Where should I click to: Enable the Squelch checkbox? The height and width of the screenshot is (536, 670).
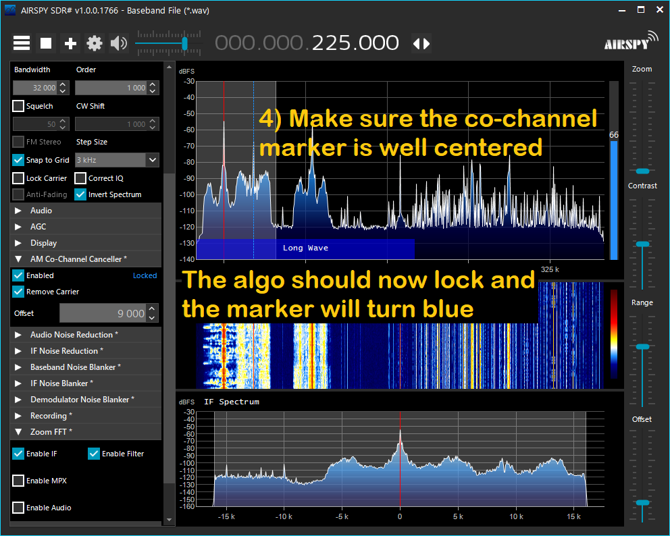point(18,106)
